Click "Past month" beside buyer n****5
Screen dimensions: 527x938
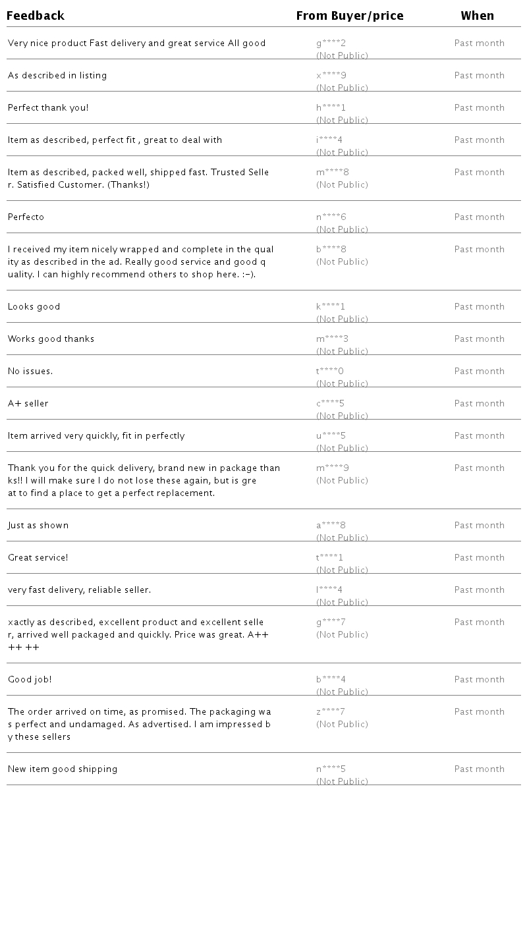(479, 769)
